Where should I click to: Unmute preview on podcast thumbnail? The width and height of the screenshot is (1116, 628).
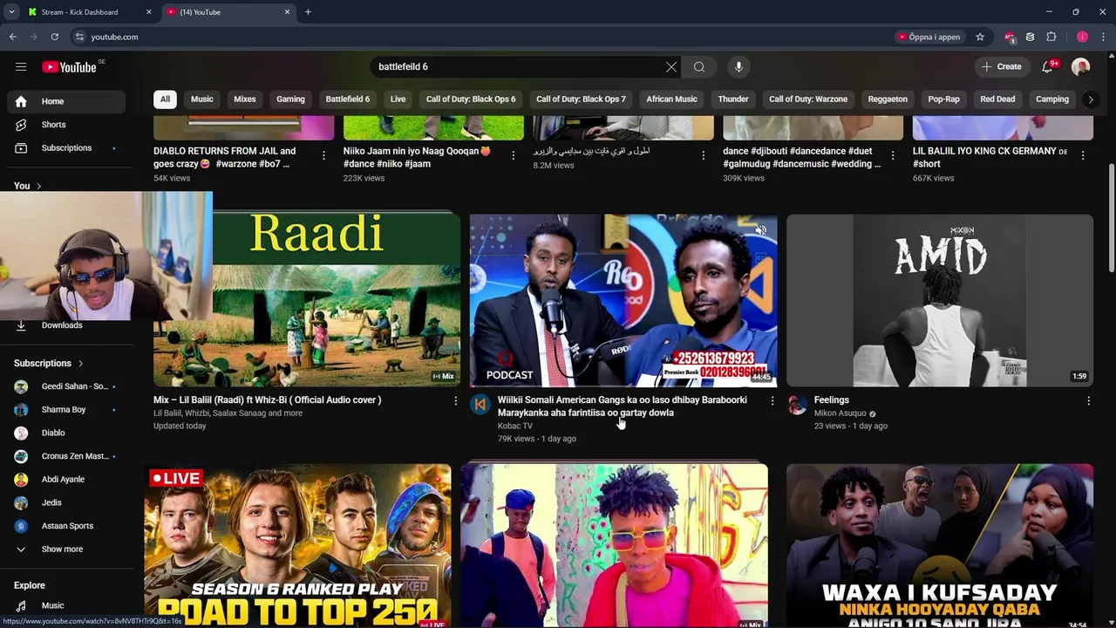tap(761, 230)
